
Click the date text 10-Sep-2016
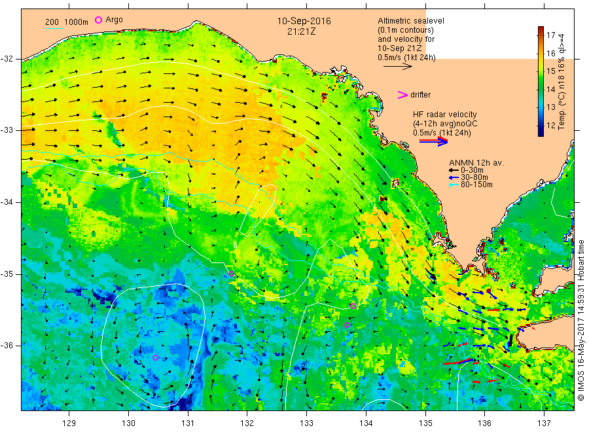[x=304, y=21]
